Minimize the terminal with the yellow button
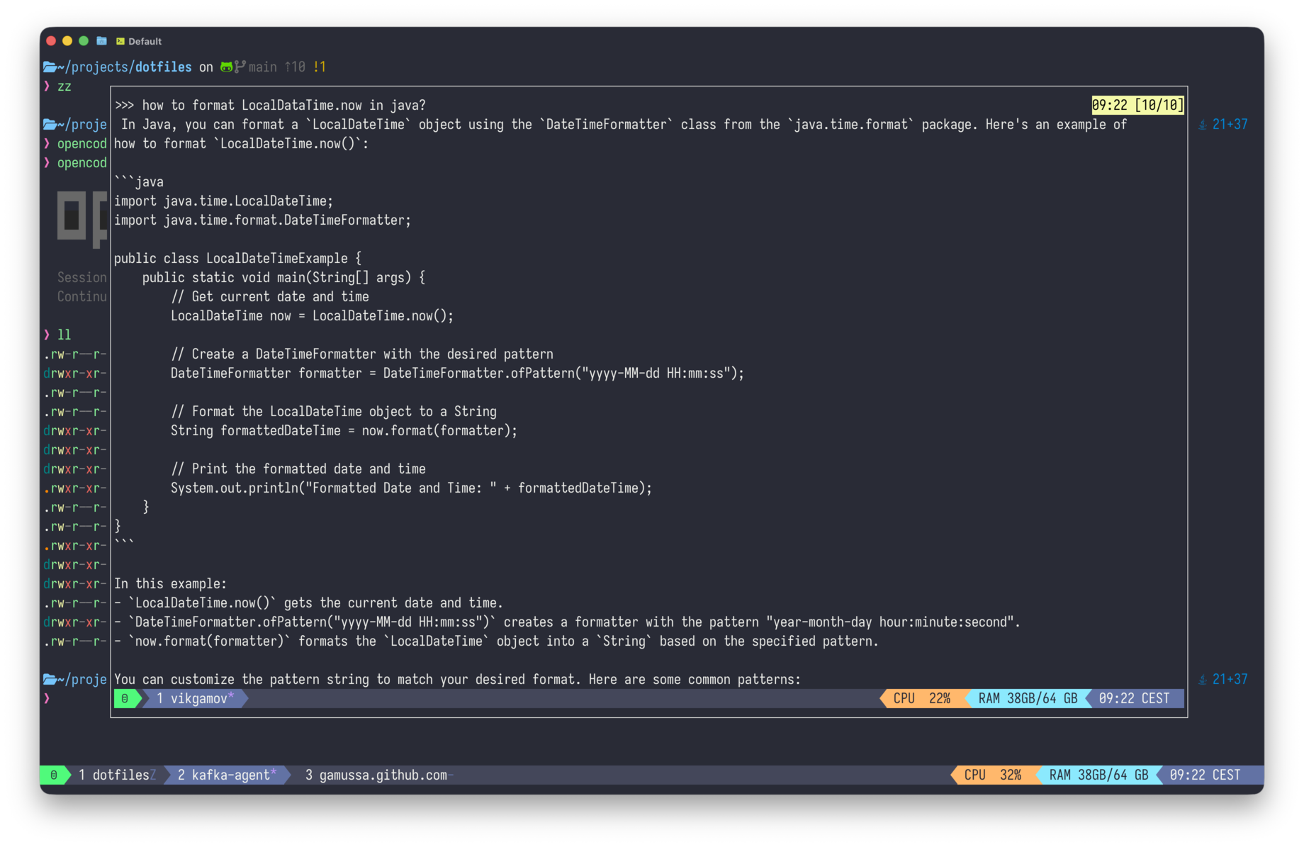1304x847 pixels. 67,41
